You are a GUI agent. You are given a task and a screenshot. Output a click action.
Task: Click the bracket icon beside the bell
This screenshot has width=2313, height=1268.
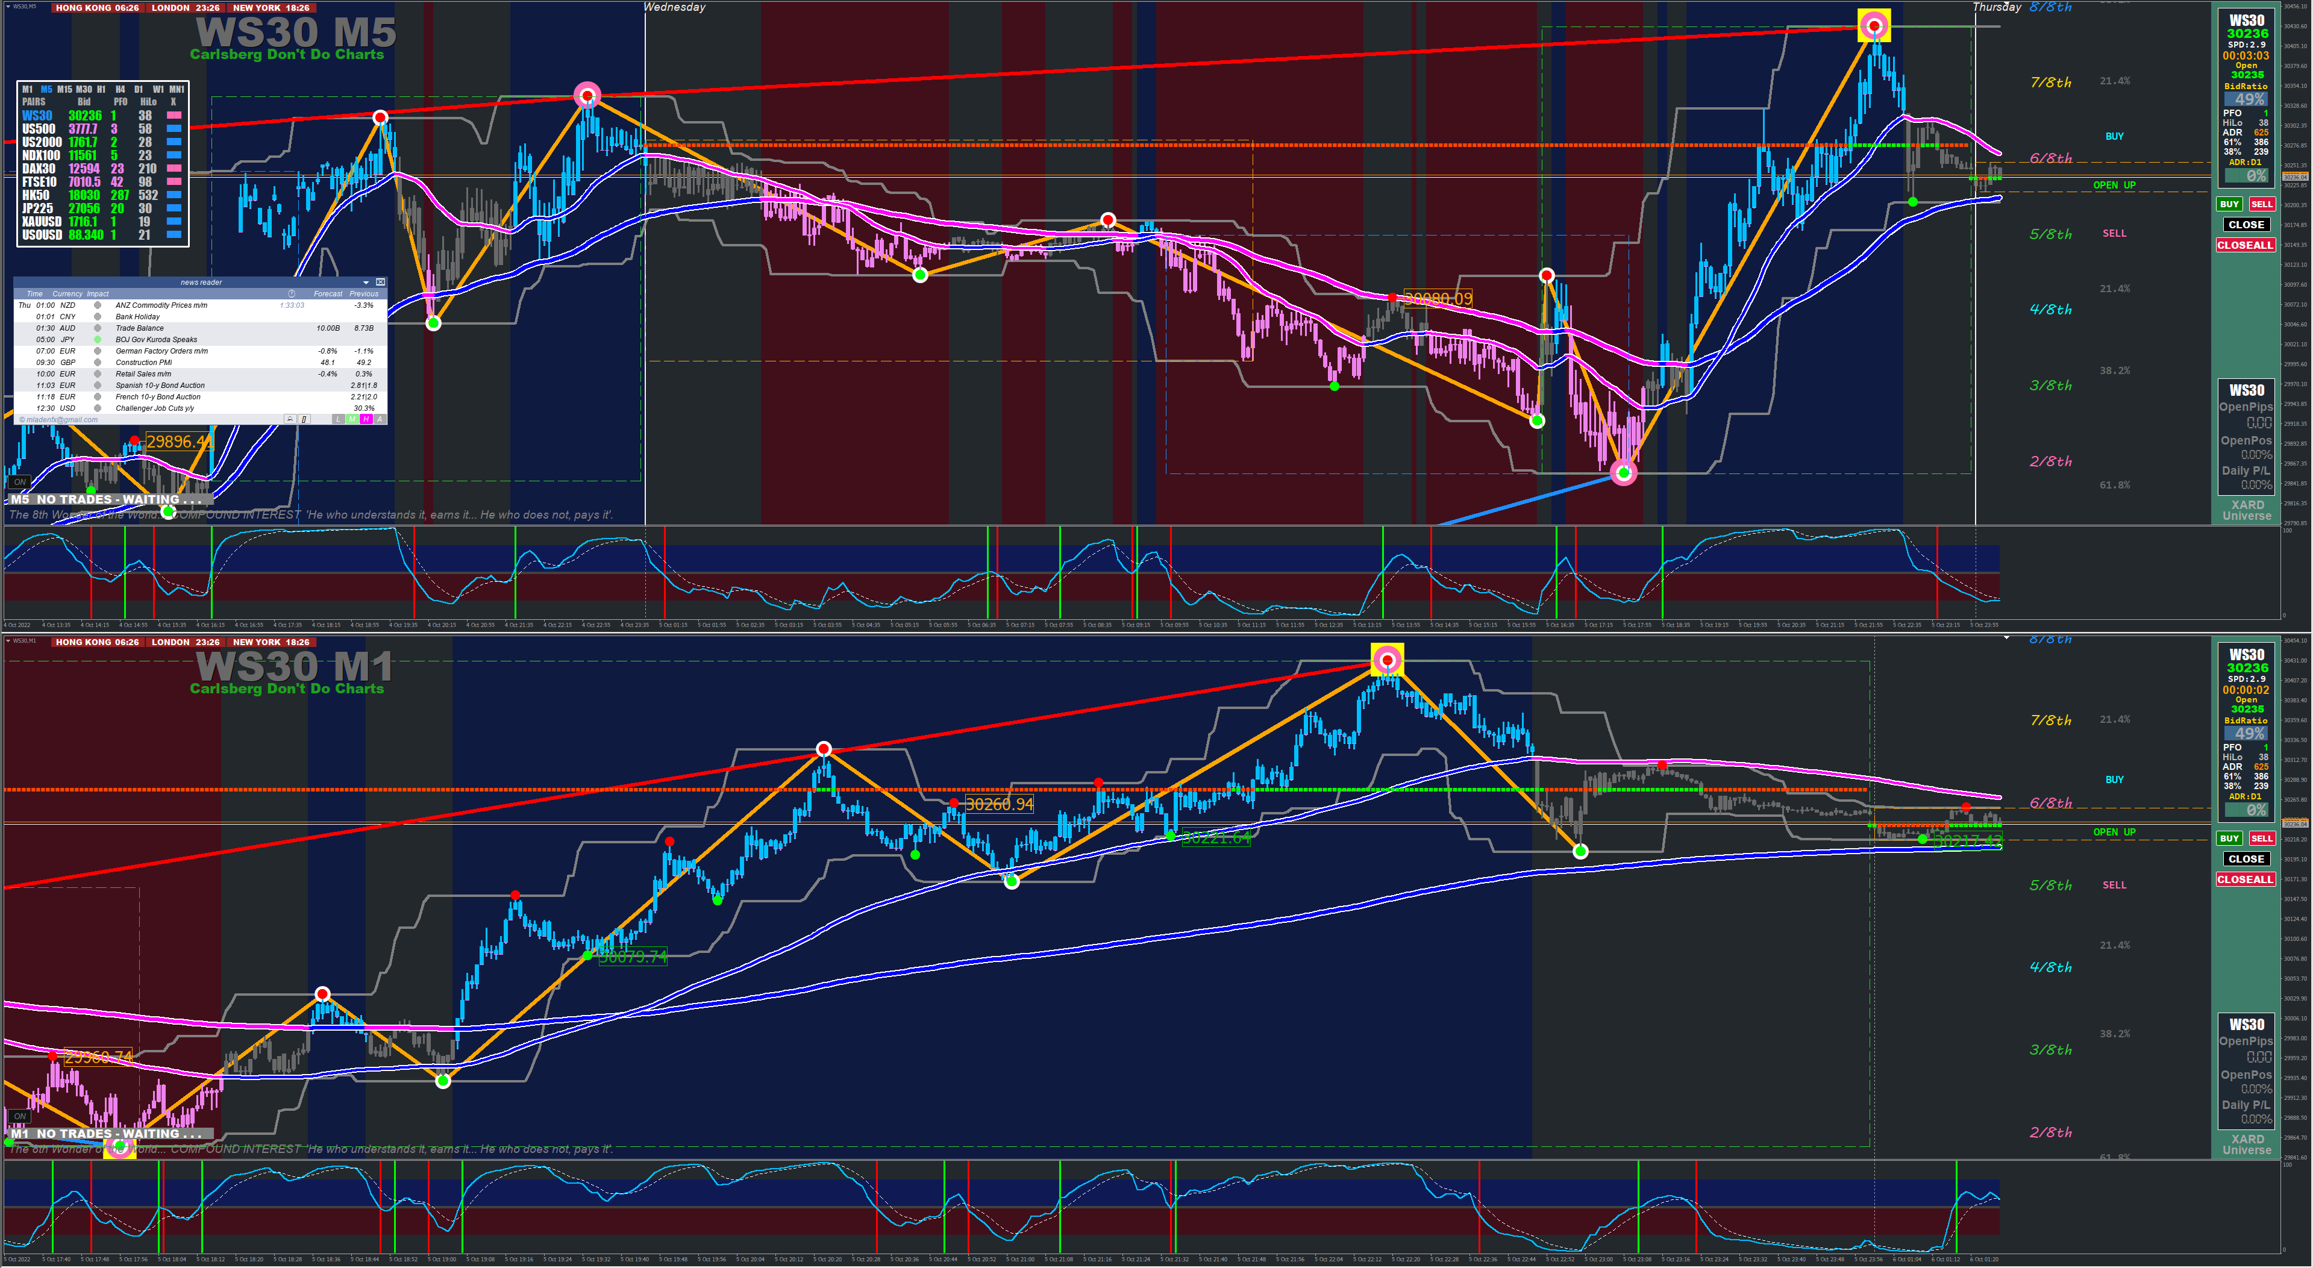(304, 419)
